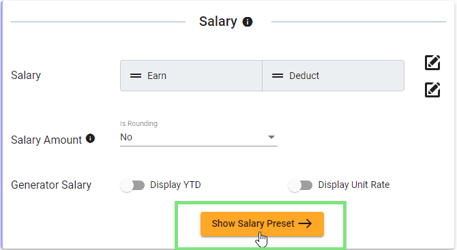Viewport: 457px width, 250px height.
Task: Click the Is Rounding field label
Action: tap(138, 123)
